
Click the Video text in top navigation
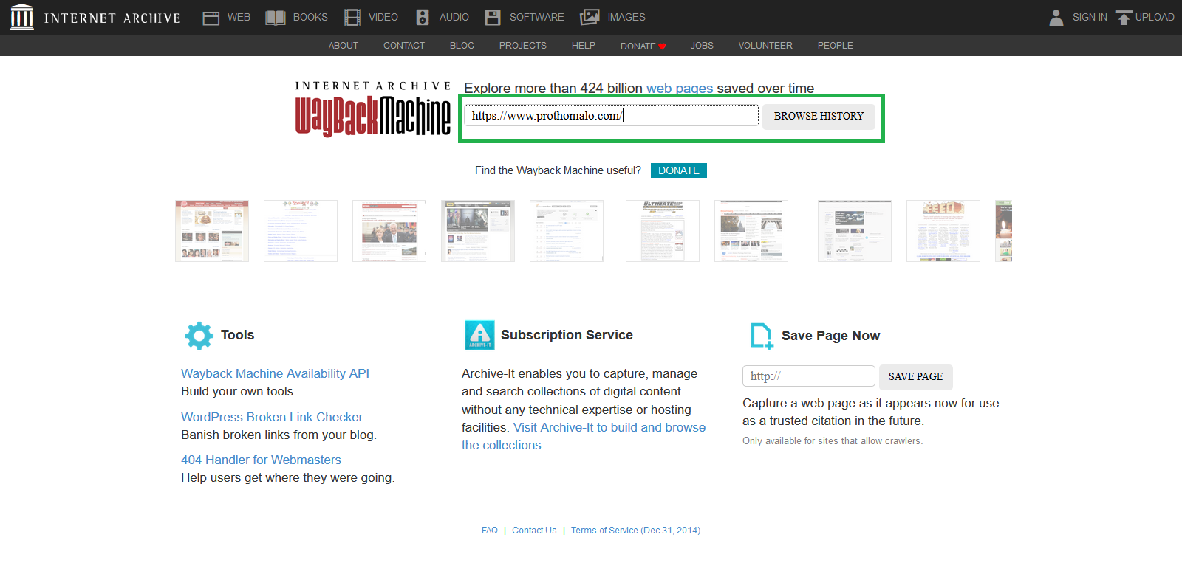(383, 18)
